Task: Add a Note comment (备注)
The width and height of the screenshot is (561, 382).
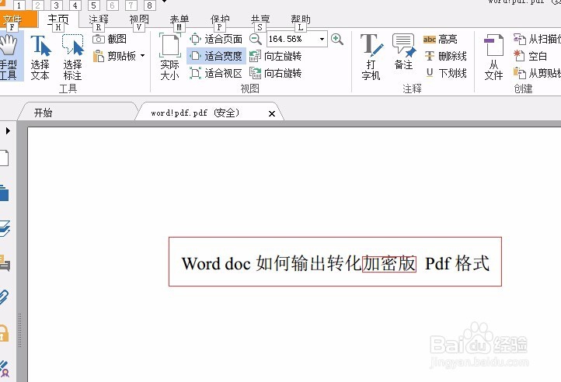Action: [x=403, y=52]
